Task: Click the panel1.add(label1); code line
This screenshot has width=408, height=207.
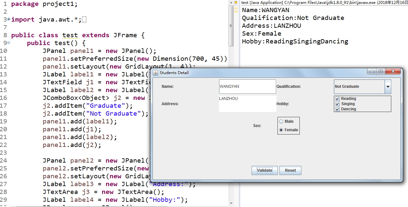Action: tap(80, 121)
